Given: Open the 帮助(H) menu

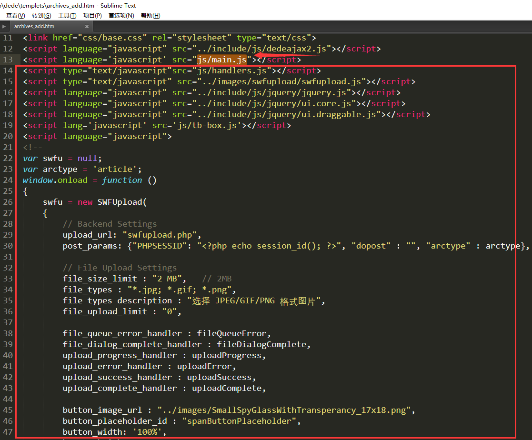Looking at the screenshot, I should click(151, 16).
